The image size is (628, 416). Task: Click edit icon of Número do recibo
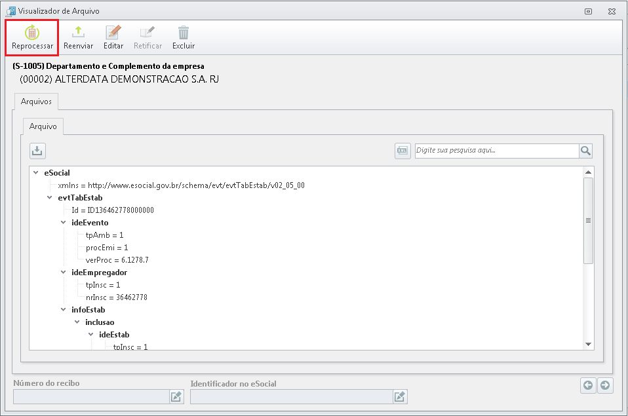[176, 397]
